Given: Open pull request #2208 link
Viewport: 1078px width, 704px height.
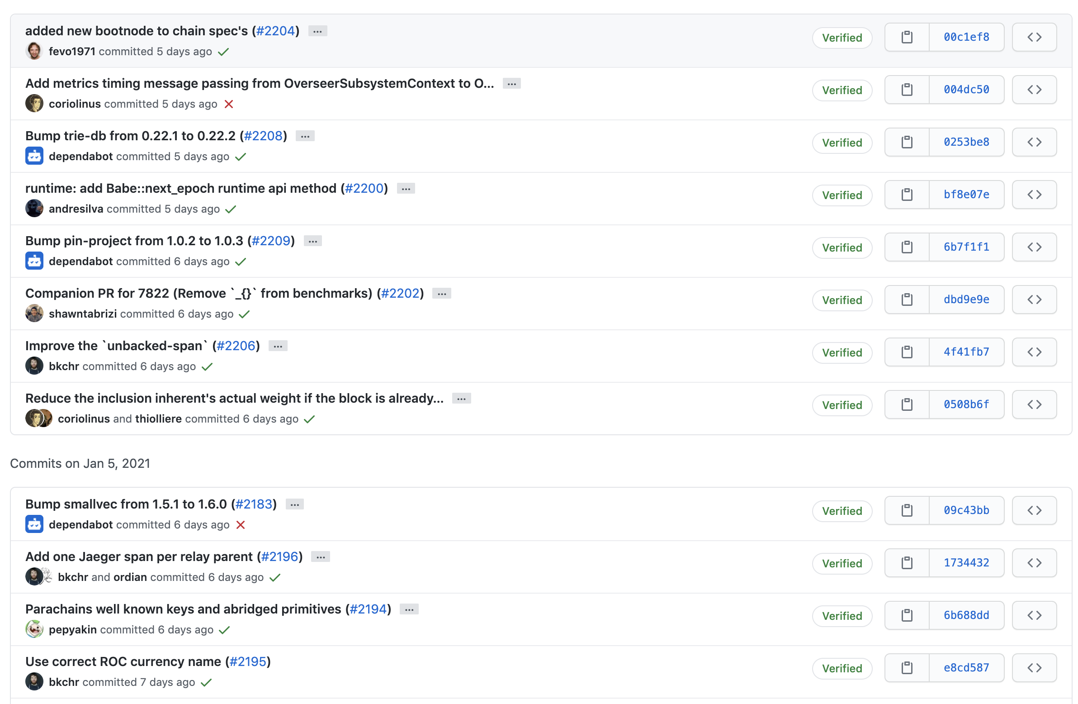Looking at the screenshot, I should point(263,136).
